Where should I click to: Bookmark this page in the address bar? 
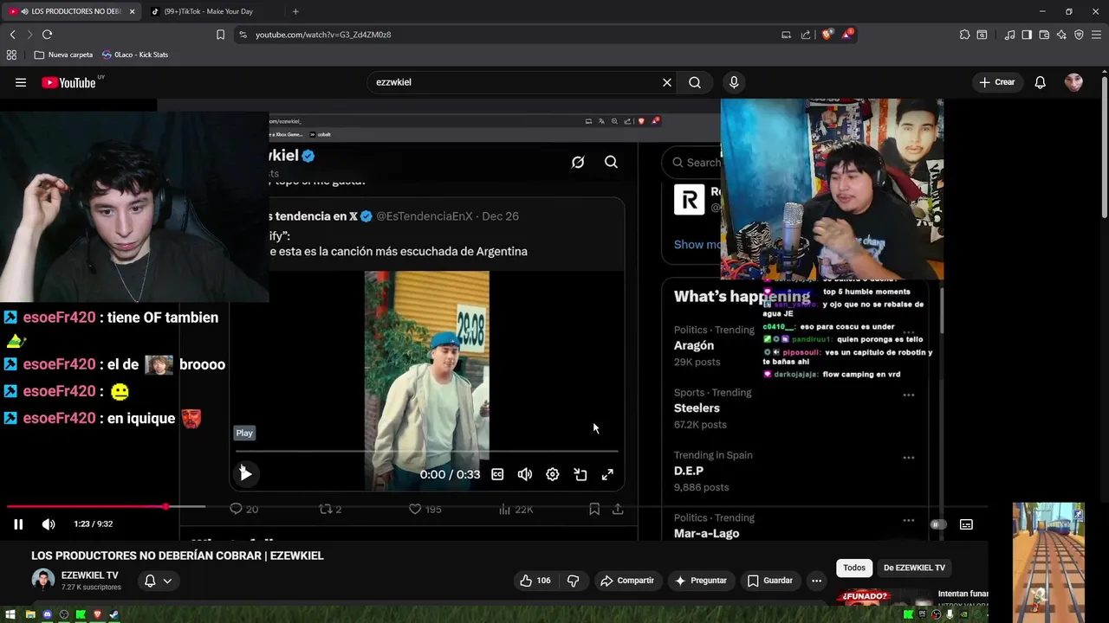tap(220, 35)
